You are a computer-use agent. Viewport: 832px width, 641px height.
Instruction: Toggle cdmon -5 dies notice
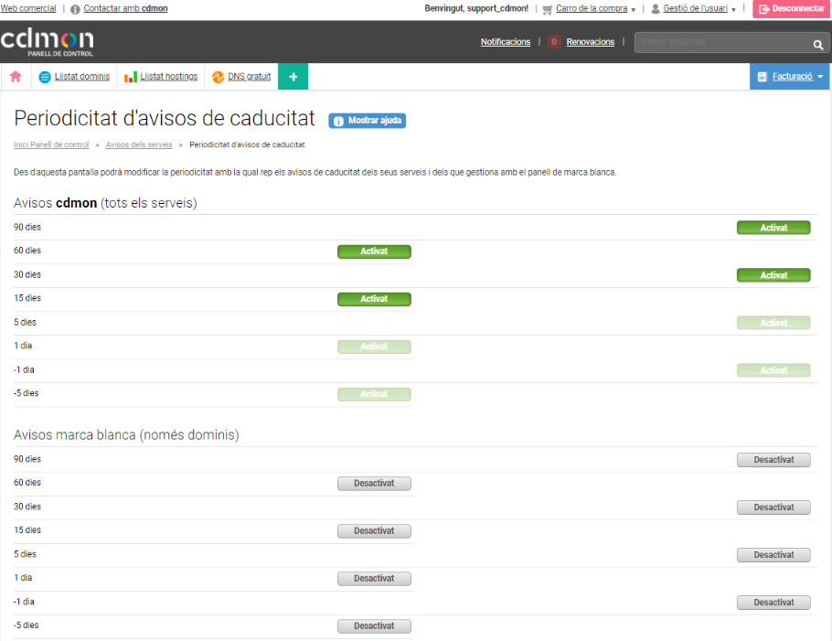(x=374, y=394)
